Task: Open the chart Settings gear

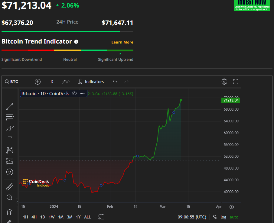Action: [224, 82]
